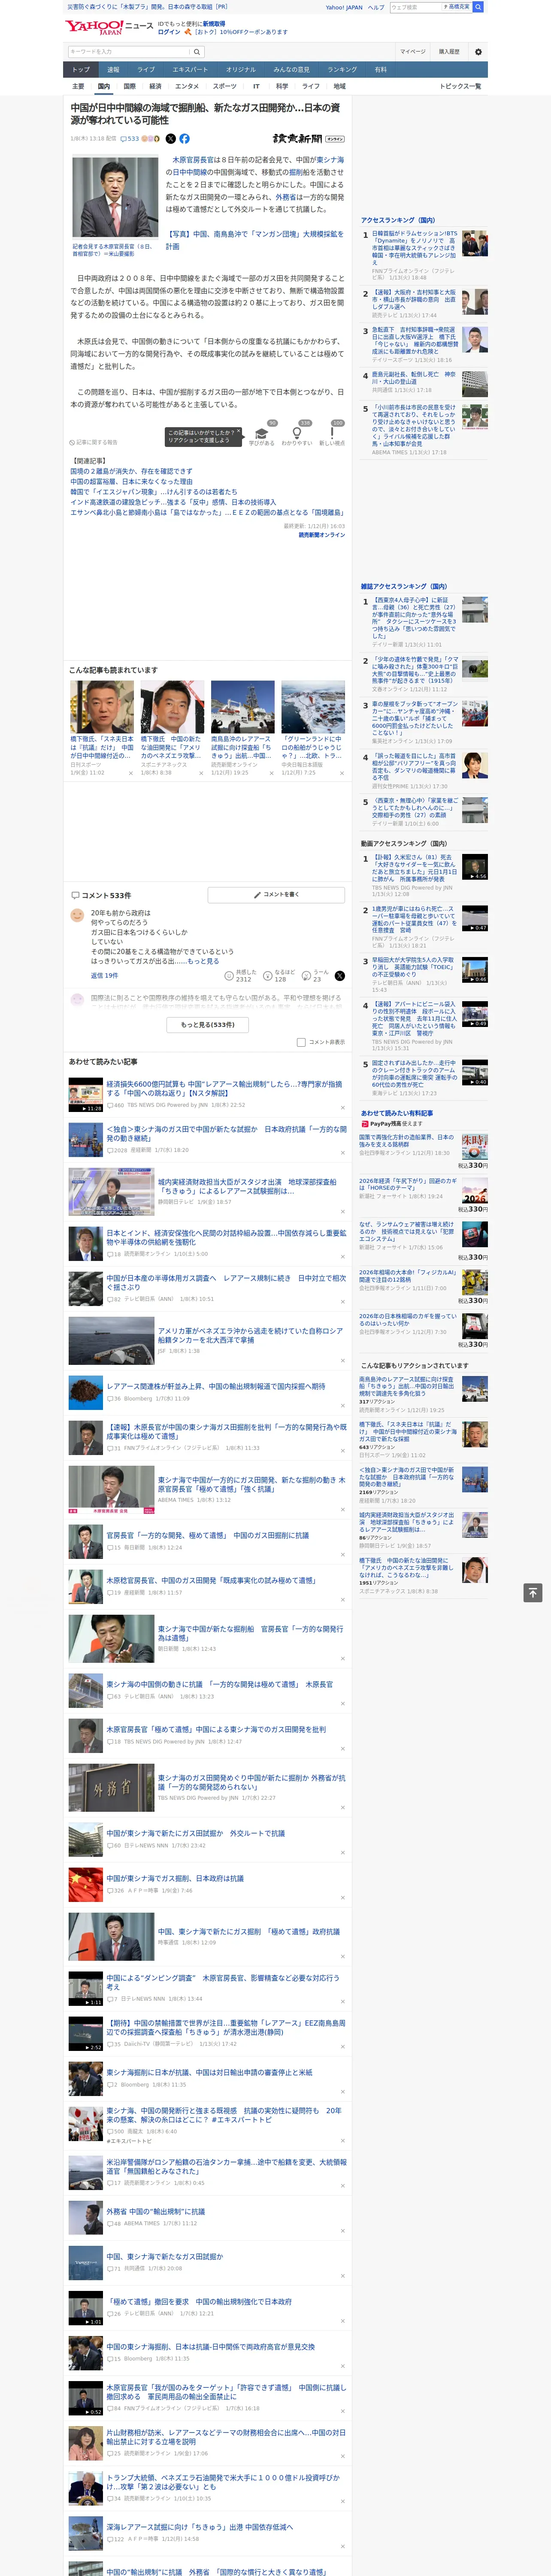Click scroll-to-top arrow button
Screen dimensions: 551x2576
pyautogui.click(x=533, y=1592)
